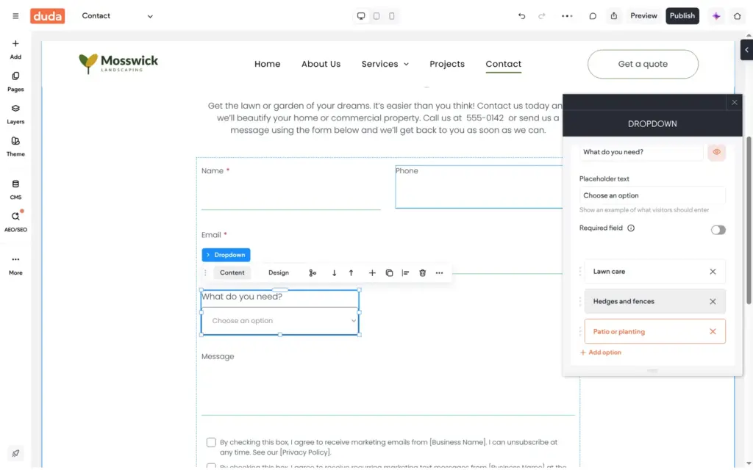Redo the last action
This screenshot has height=470, width=753.
click(542, 16)
